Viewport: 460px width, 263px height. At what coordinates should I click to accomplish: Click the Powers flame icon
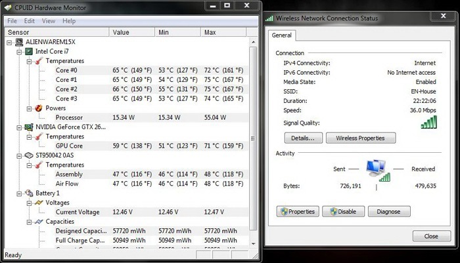tap(38, 108)
